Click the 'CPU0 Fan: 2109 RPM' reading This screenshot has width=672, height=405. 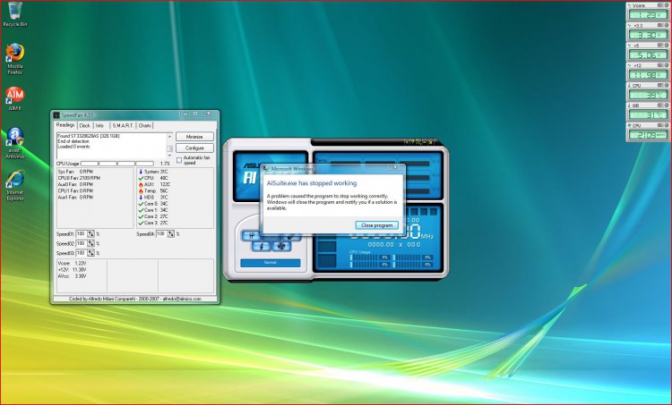coord(79,178)
